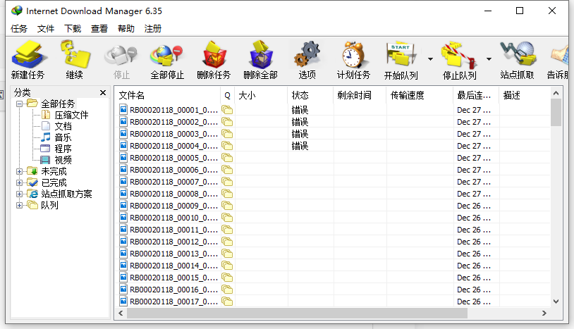Viewport: 574px width, 329px height.
Task: Select 全部任务 folder in tree
Action: coord(58,104)
